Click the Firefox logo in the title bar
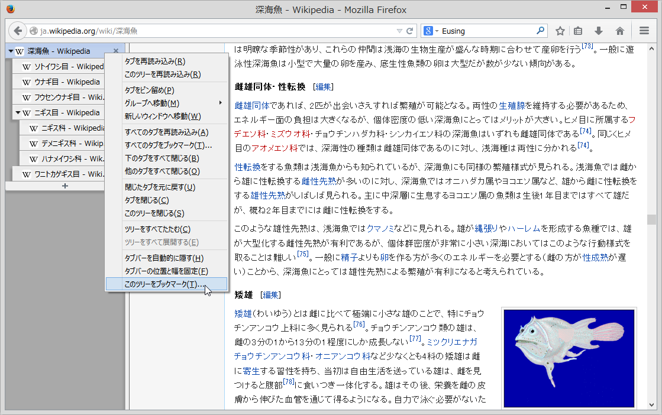Image resolution: width=662 pixels, height=415 pixels. pyautogui.click(x=11, y=9)
